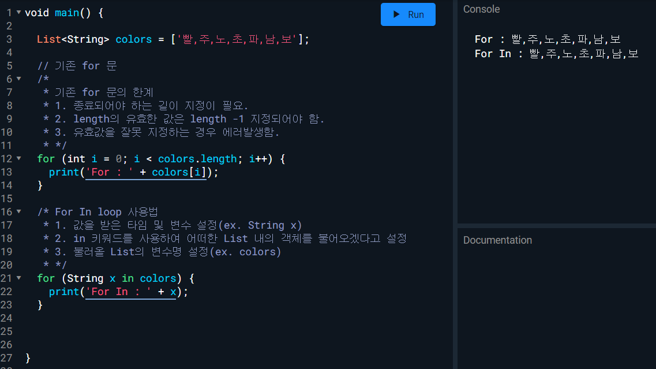Click the string 'For In : ' on line 22
Screen dimensions: 656x369
pyautogui.click(x=118, y=292)
